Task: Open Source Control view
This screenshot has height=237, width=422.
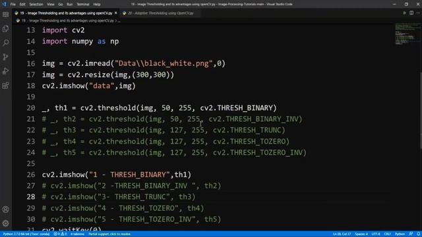Action: [x=6, y=57]
